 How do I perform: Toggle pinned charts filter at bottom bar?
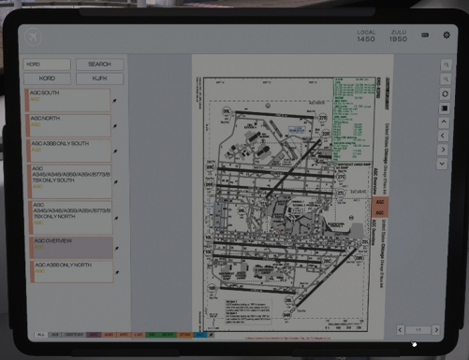(x=211, y=335)
